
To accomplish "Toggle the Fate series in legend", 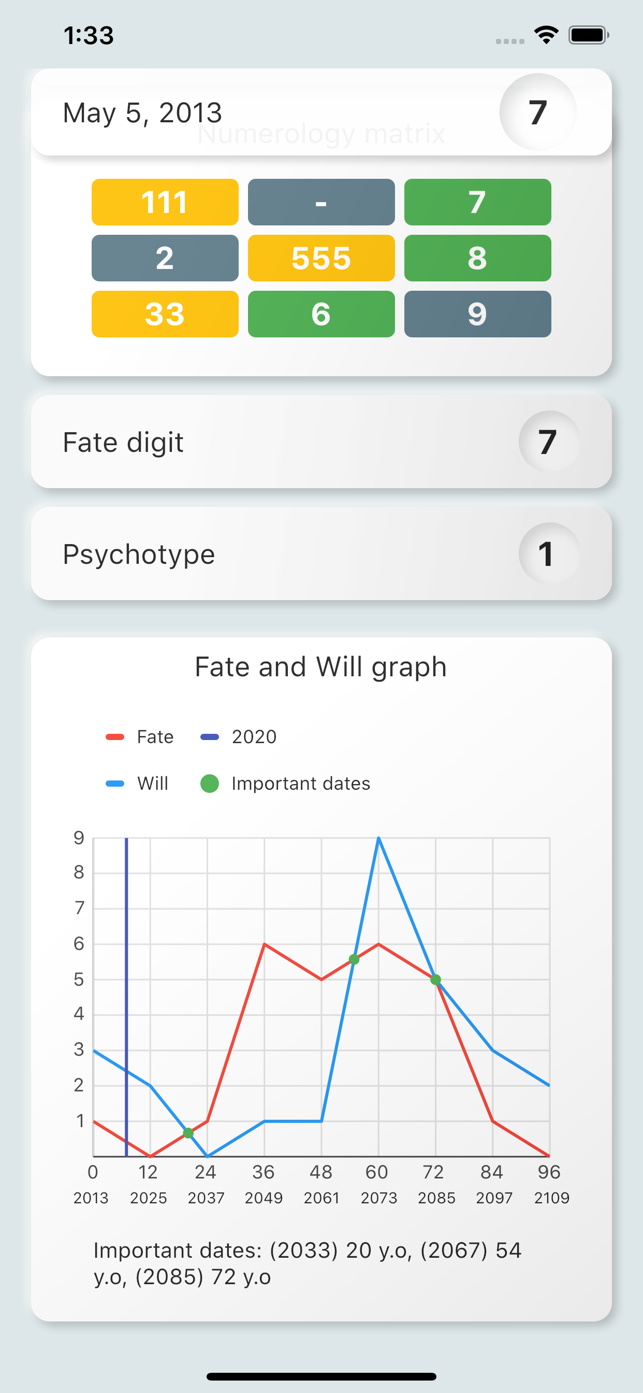I will tap(139, 737).
